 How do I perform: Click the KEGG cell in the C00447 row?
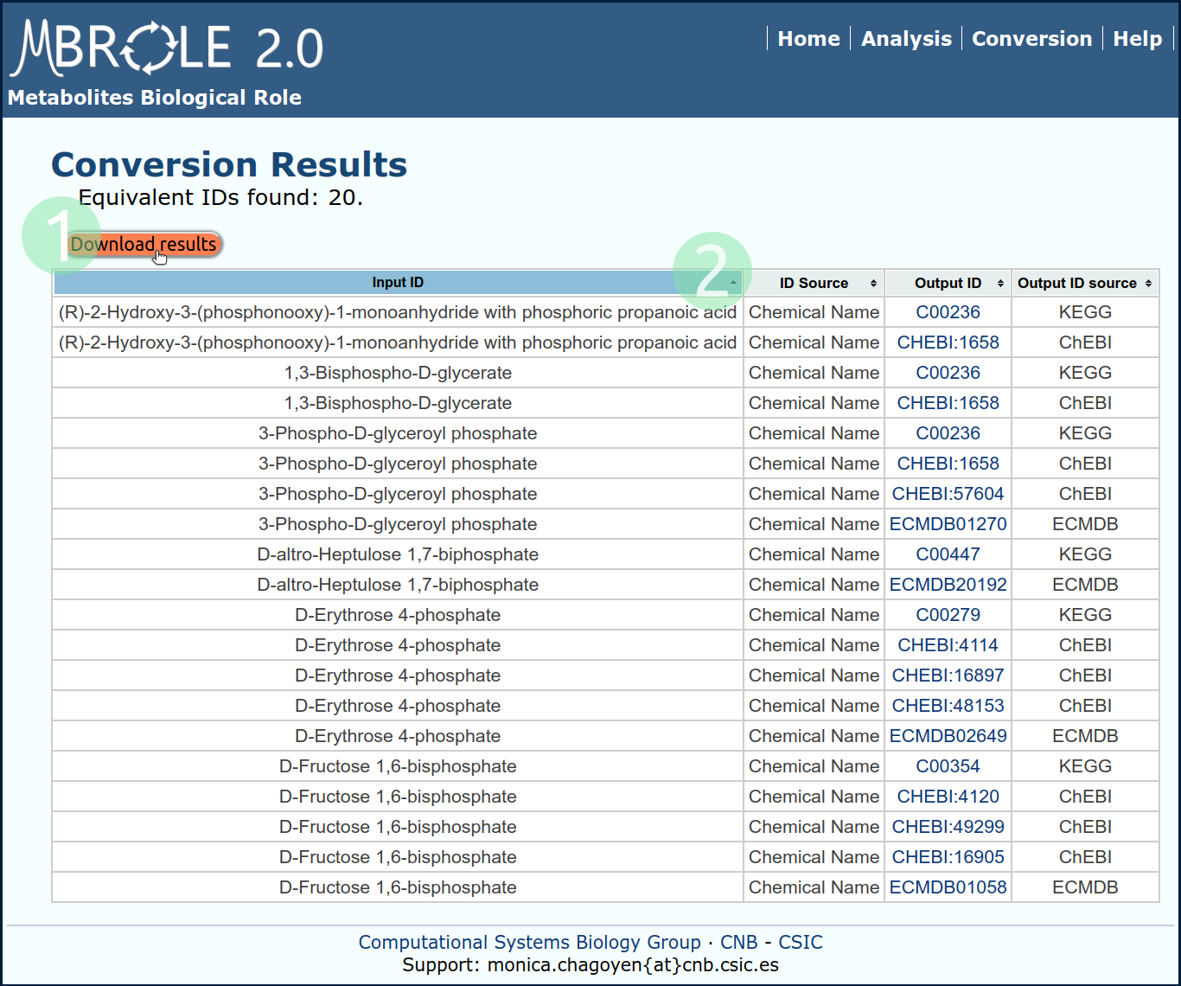coord(1085,554)
